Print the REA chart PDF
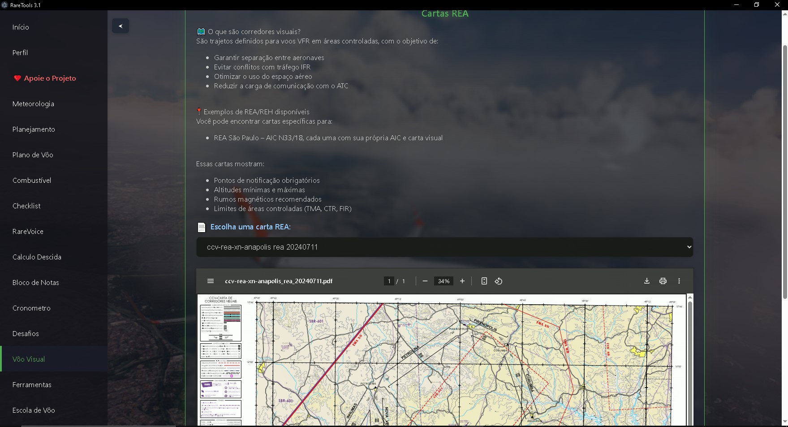The height and width of the screenshot is (427, 788). [663, 281]
